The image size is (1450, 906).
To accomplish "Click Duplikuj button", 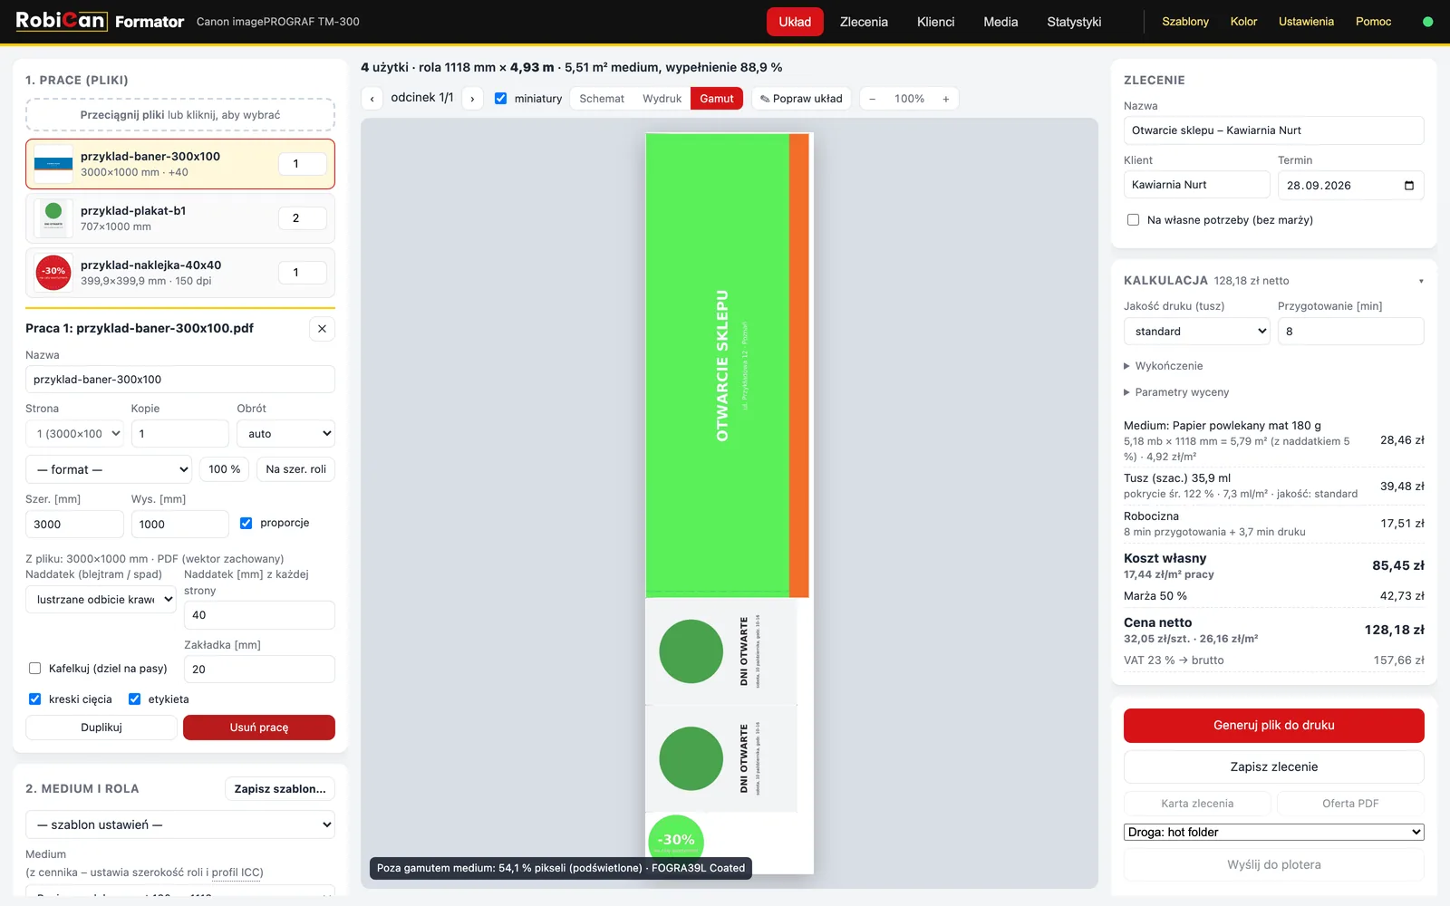I will (101, 728).
